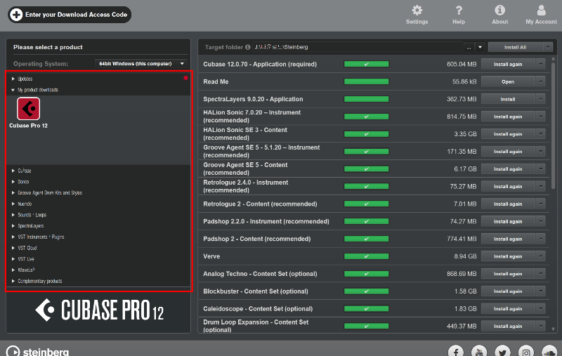
Task: Open target folder history dropdown arrow
Action: 480,47
